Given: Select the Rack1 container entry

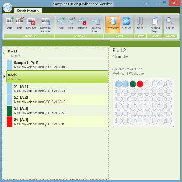Looking at the screenshot, I should pos(58,53).
